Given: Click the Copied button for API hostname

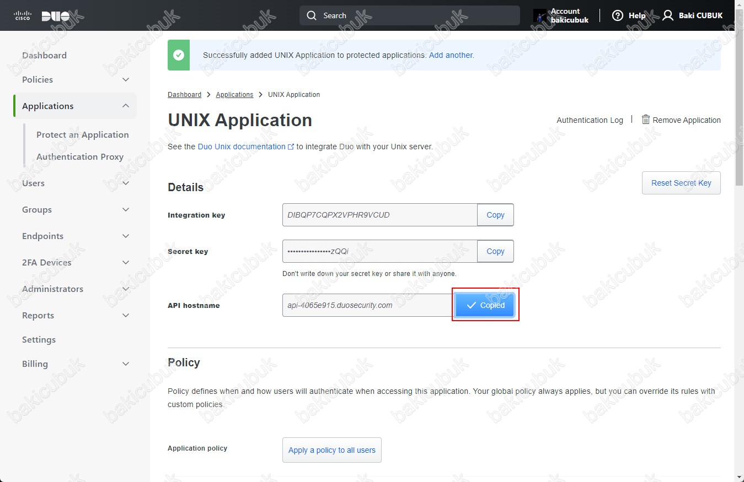Looking at the screenshot, I should (x=485, y=305).
